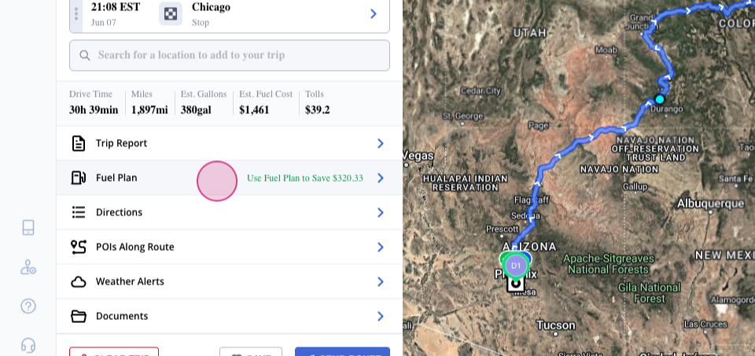Click the D1 route marker near Phoenix

[x=516, y=265]
